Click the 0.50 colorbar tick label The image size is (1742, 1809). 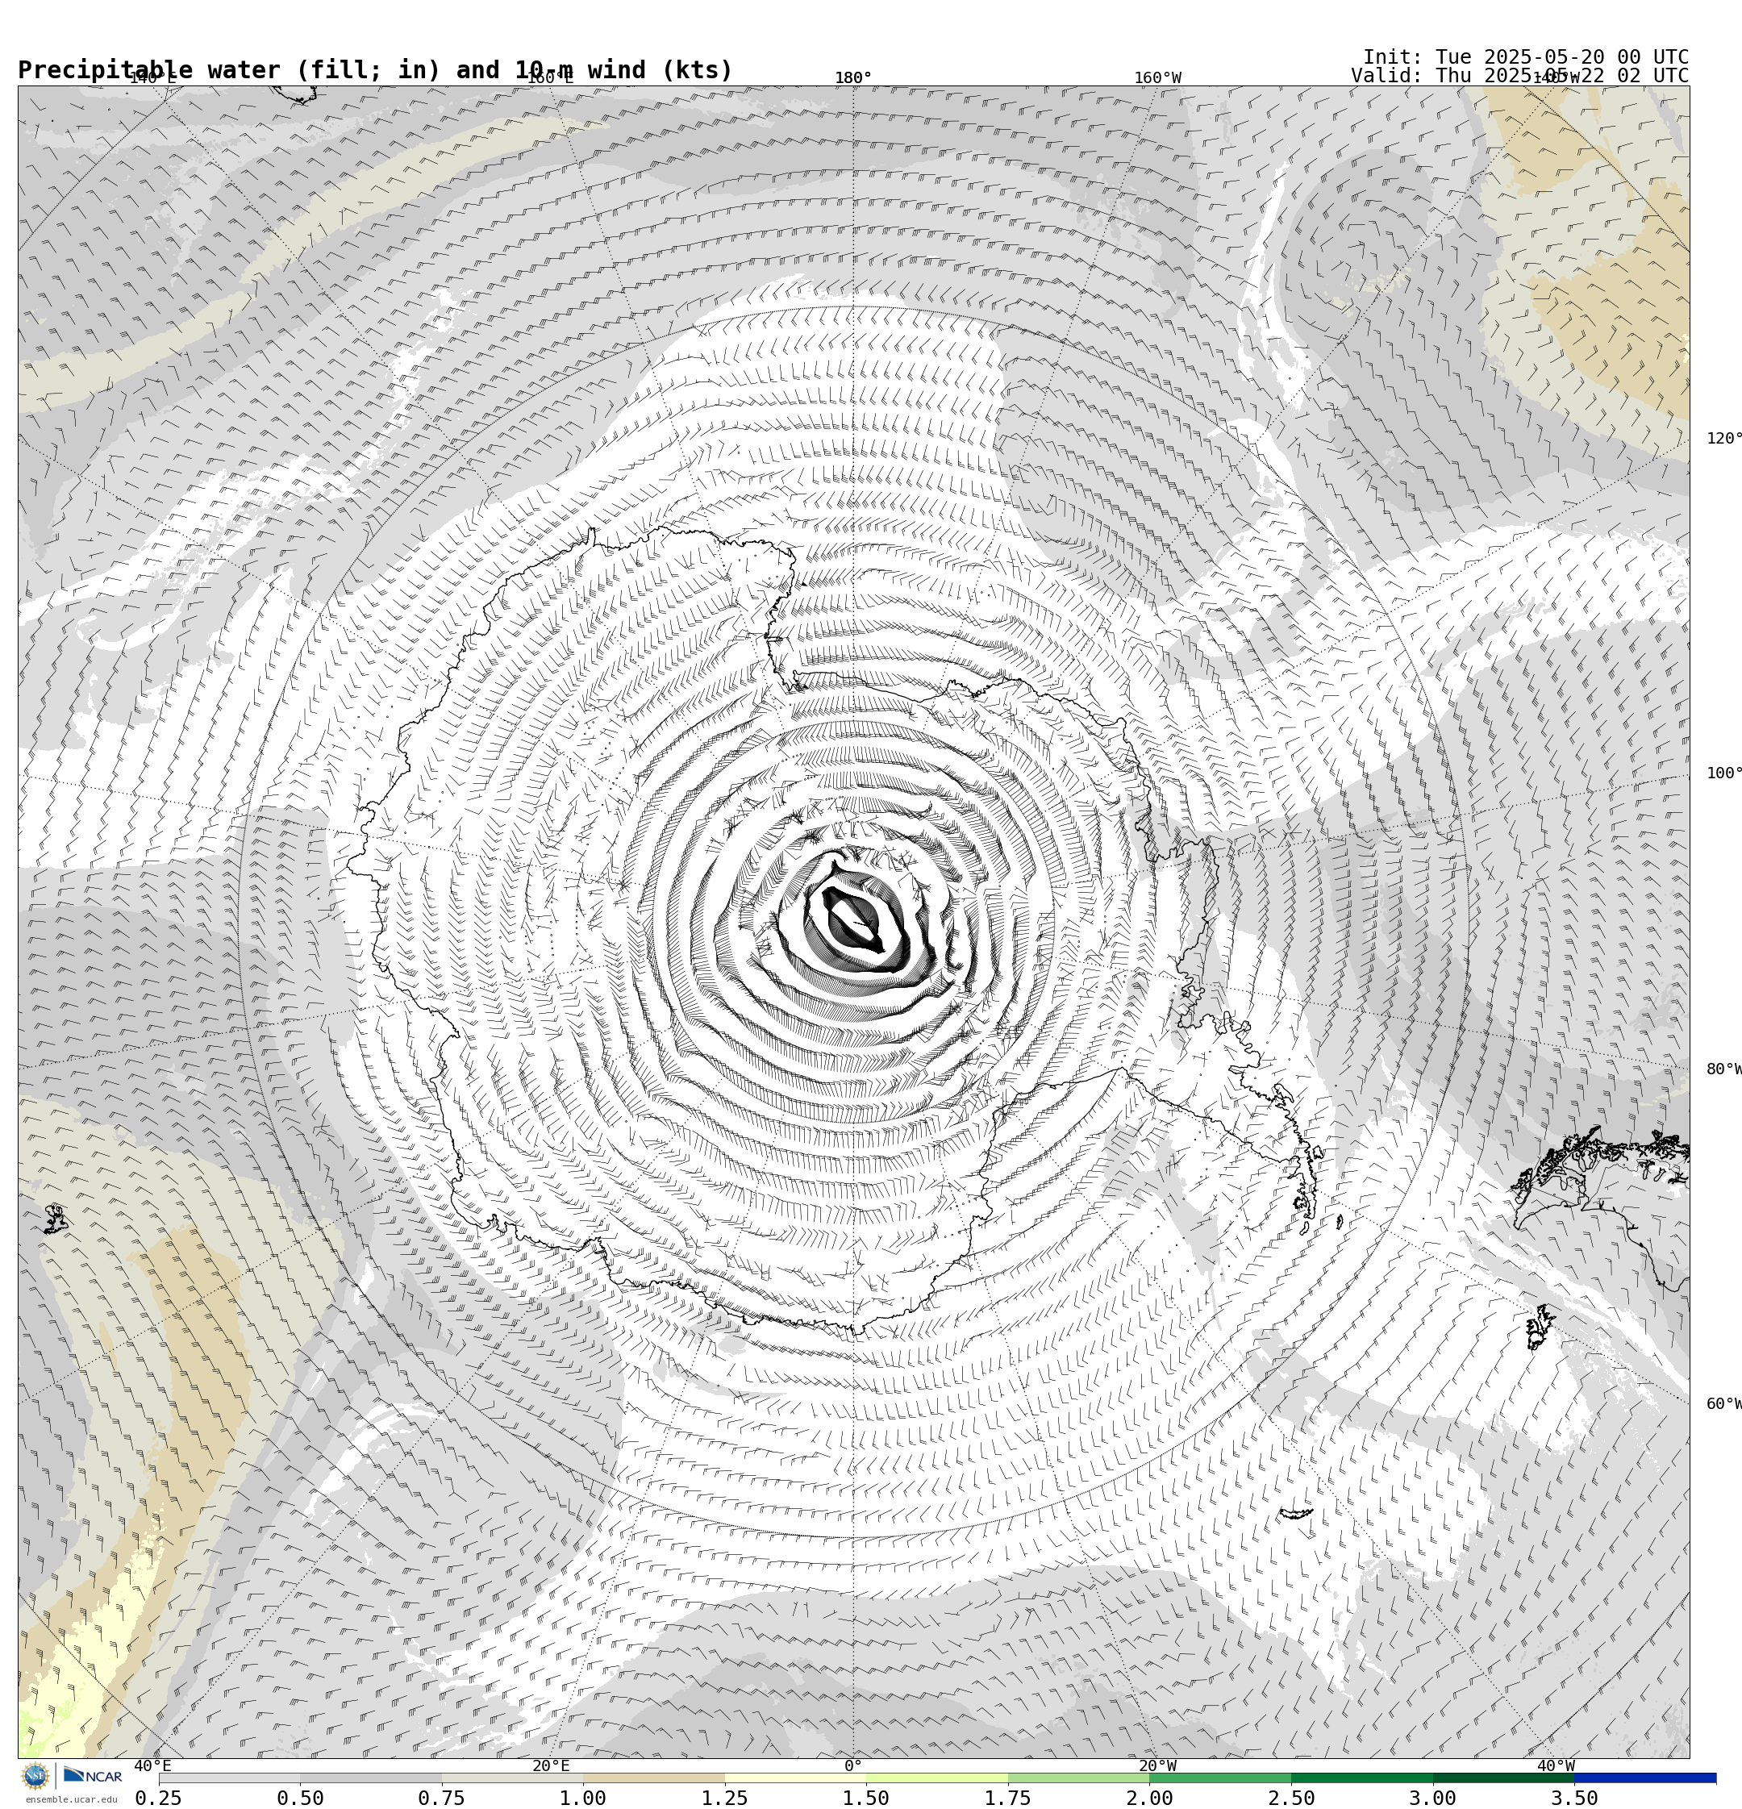(300, 1798)
